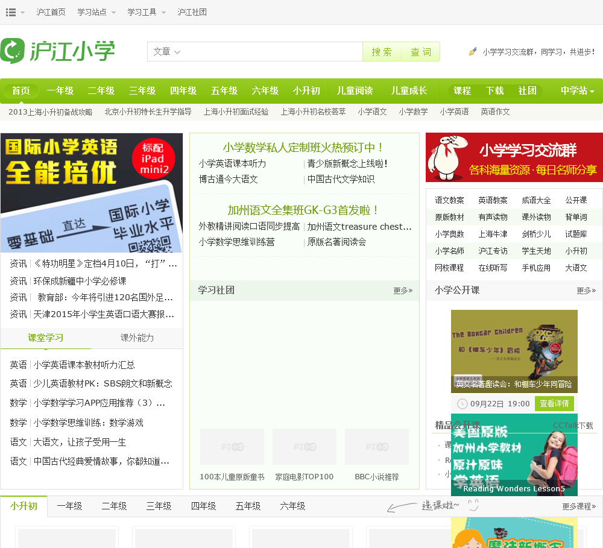The height and width of the screenshot is (548, 603).
Task: Click the 查看详情 green button
Action: (x=554, y=404)
